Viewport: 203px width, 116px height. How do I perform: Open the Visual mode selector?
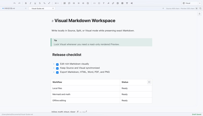[x=190, y=3]
